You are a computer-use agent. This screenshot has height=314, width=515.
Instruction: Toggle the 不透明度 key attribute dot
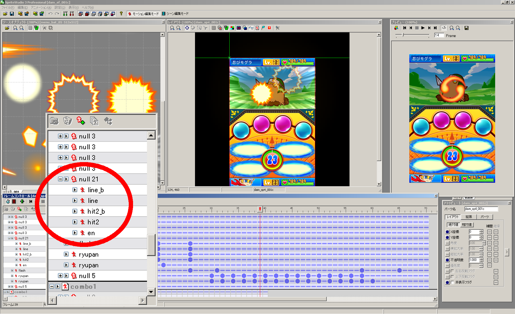pyautogui.click(x=447, y=260)
